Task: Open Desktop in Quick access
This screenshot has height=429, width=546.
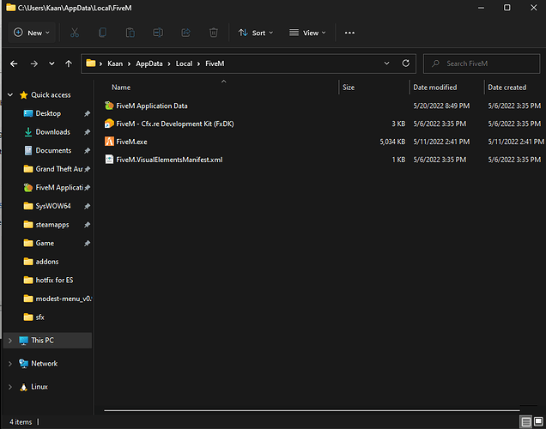Action: 48,113
